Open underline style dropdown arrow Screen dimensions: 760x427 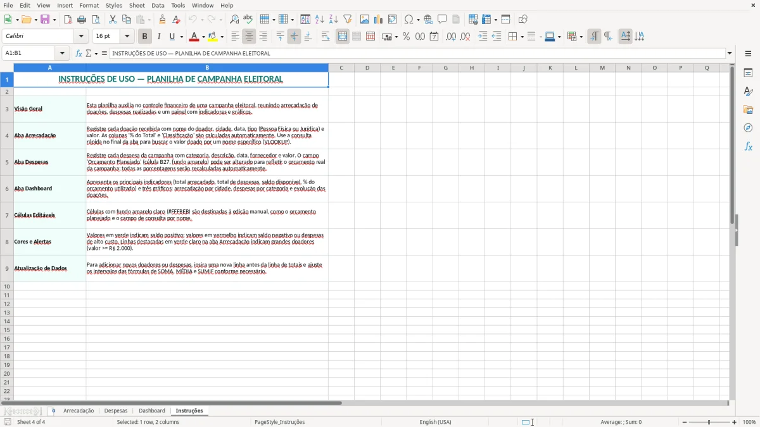[181, 37]
